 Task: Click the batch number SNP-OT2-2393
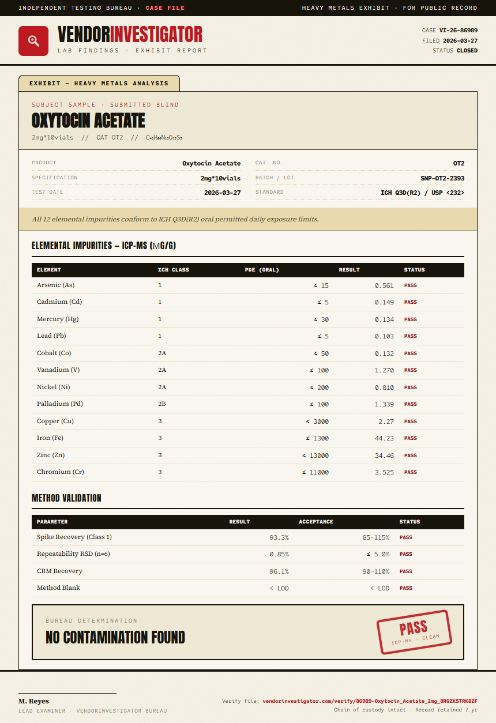[442, 178]
